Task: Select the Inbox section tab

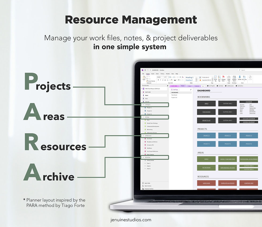Action: pyautogui.click(x=190, y=86)
